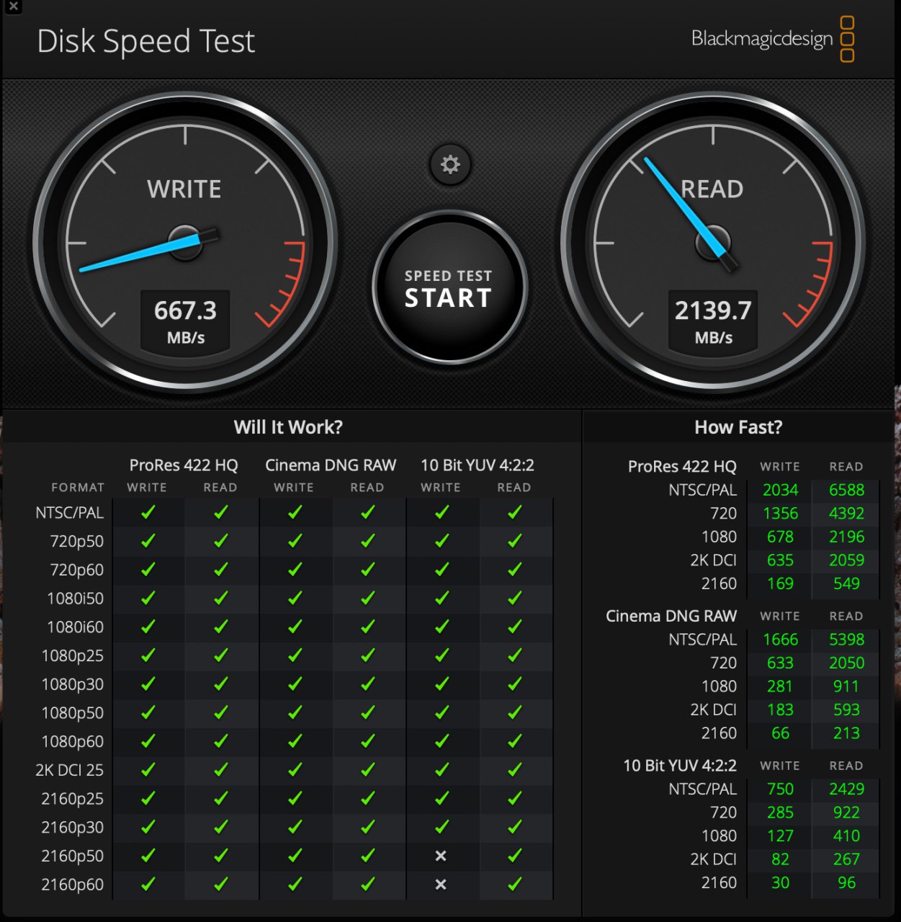This screenshot has height=922, width=901.
Task: Click Cinema DNG 2K DCI read value 593
Action: pyautogui.click(x=846, y=710)
